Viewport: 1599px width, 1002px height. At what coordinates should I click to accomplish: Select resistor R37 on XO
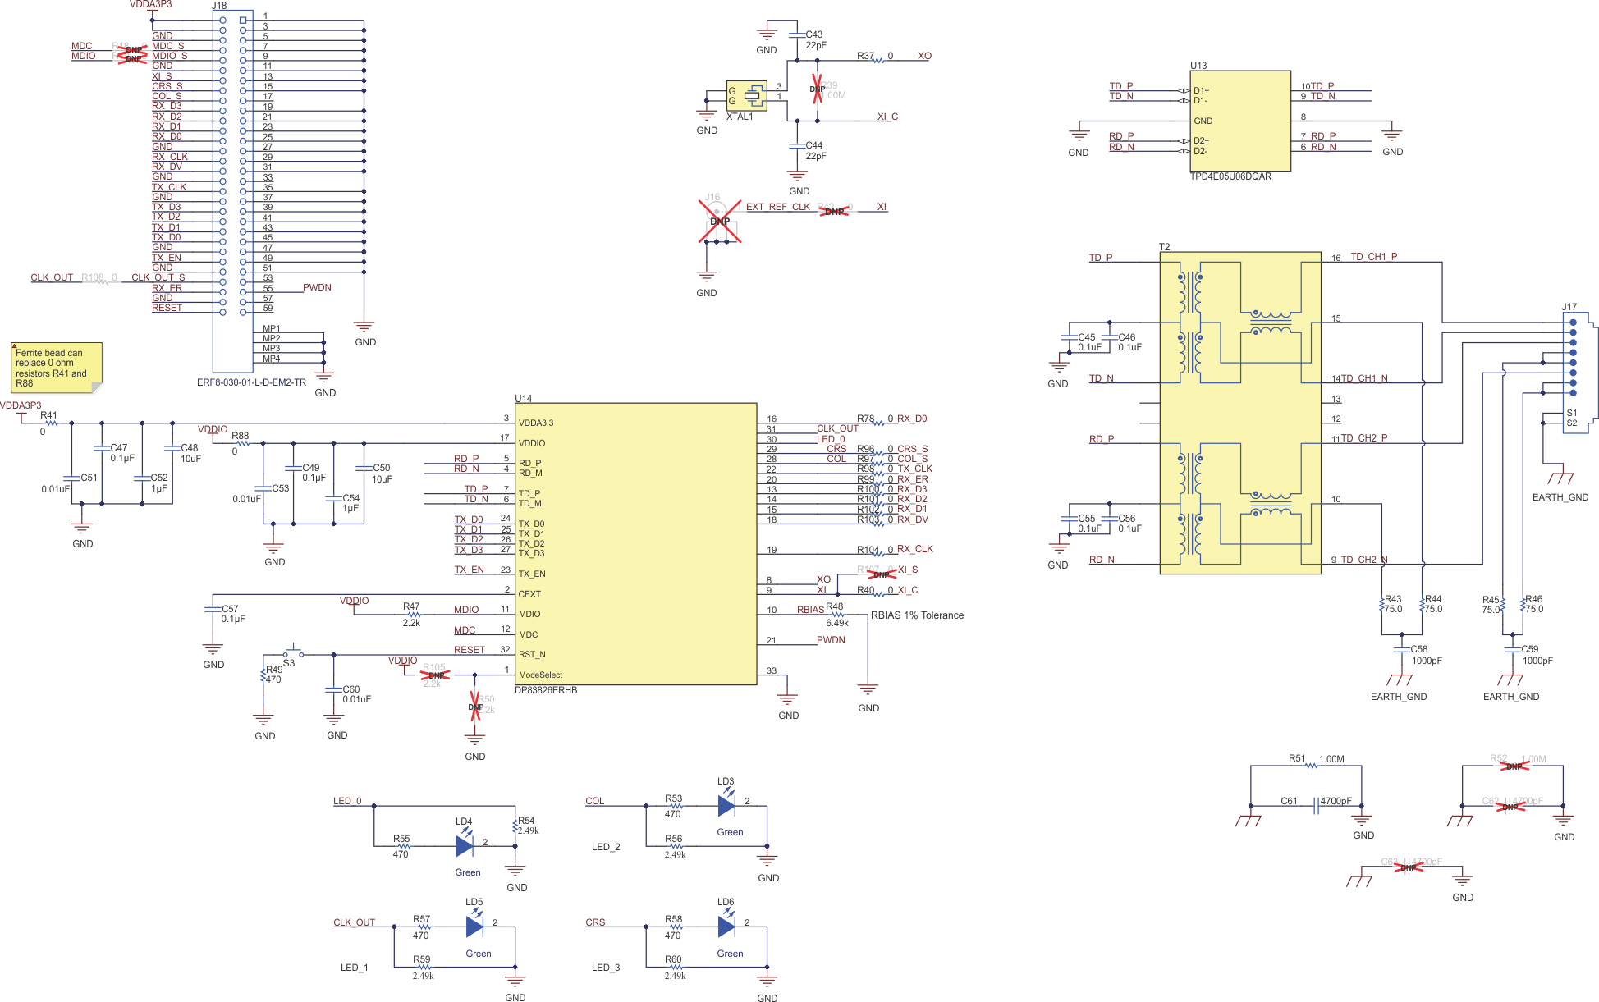click(878, 61)
